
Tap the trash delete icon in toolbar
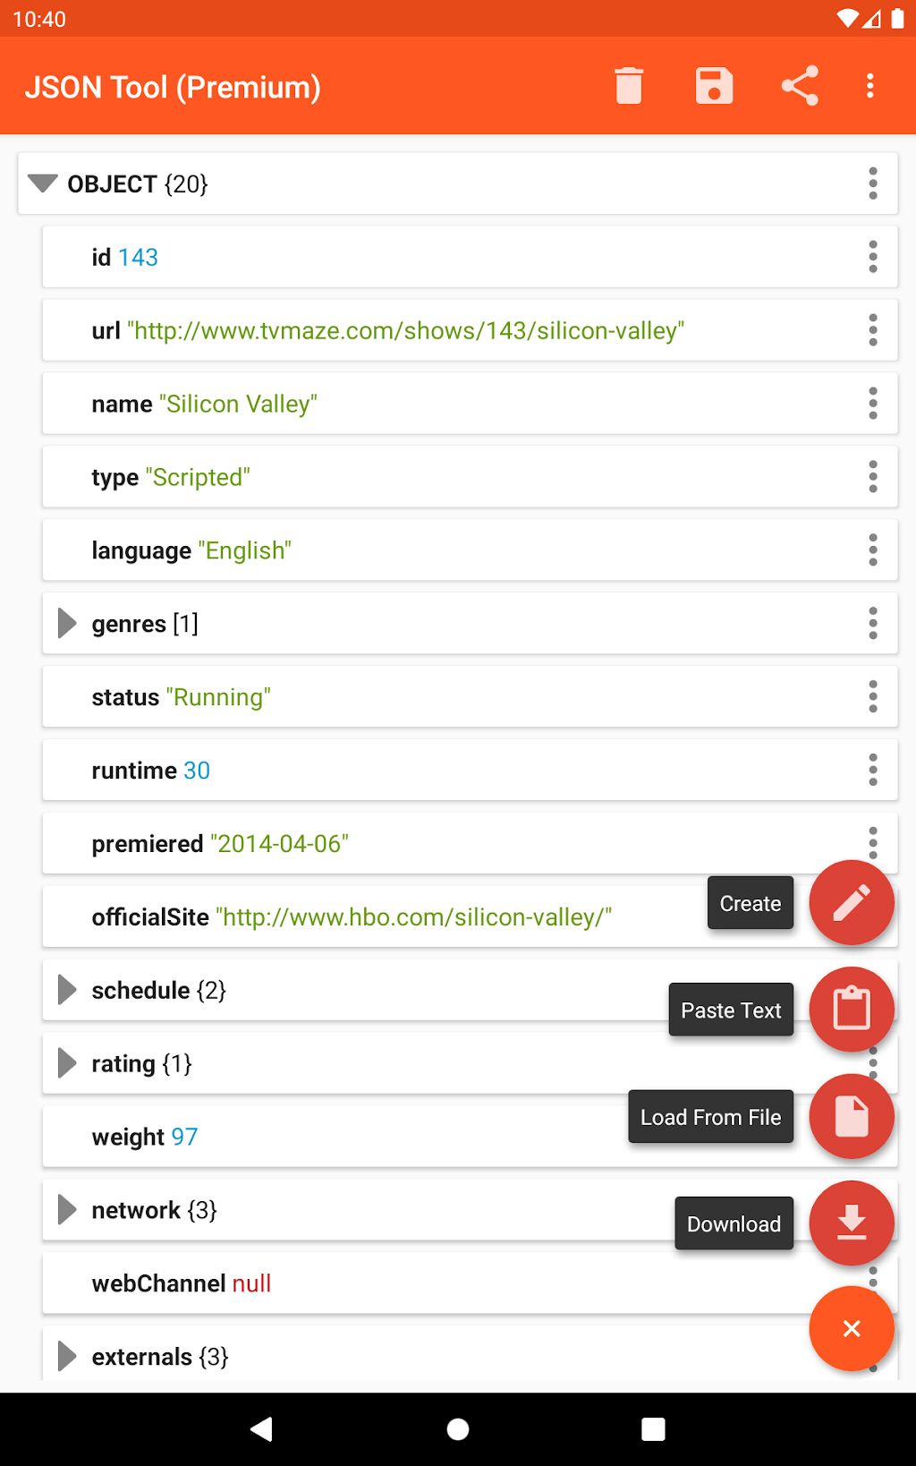click(629, 86)
